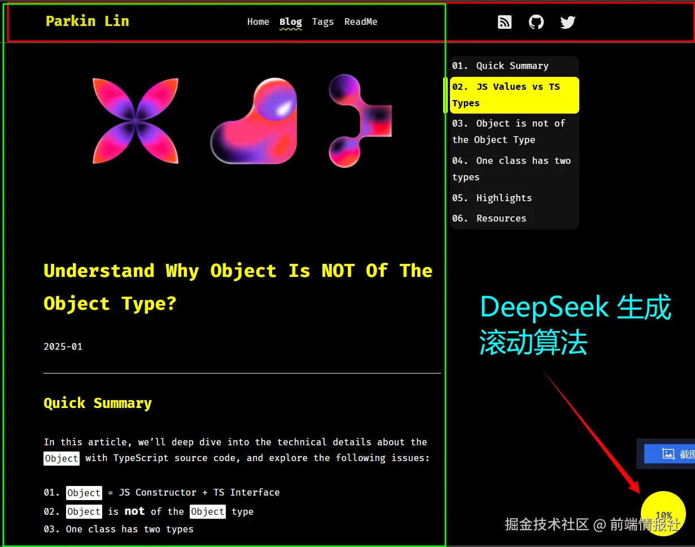This screenshot has width=695, height=547.
Task: Open the Tags page
Action: click(322, 21)
